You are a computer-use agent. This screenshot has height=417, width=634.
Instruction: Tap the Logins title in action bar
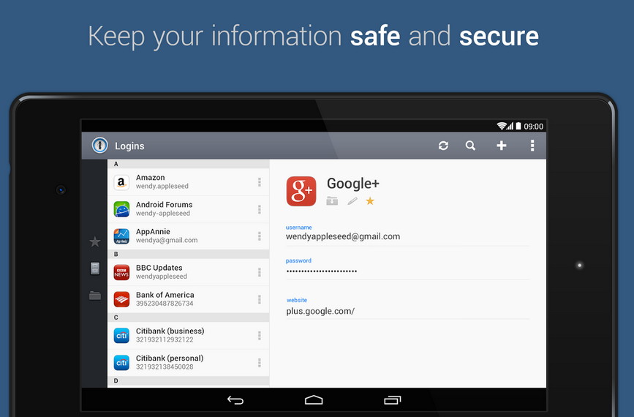(x=129, y=146)
